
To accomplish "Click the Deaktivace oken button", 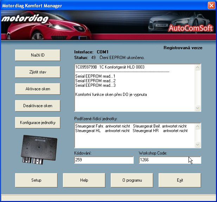I will (38, 106).
